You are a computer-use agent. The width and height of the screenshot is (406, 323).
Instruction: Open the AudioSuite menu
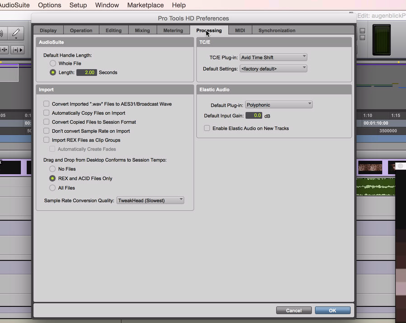point(15,5)
